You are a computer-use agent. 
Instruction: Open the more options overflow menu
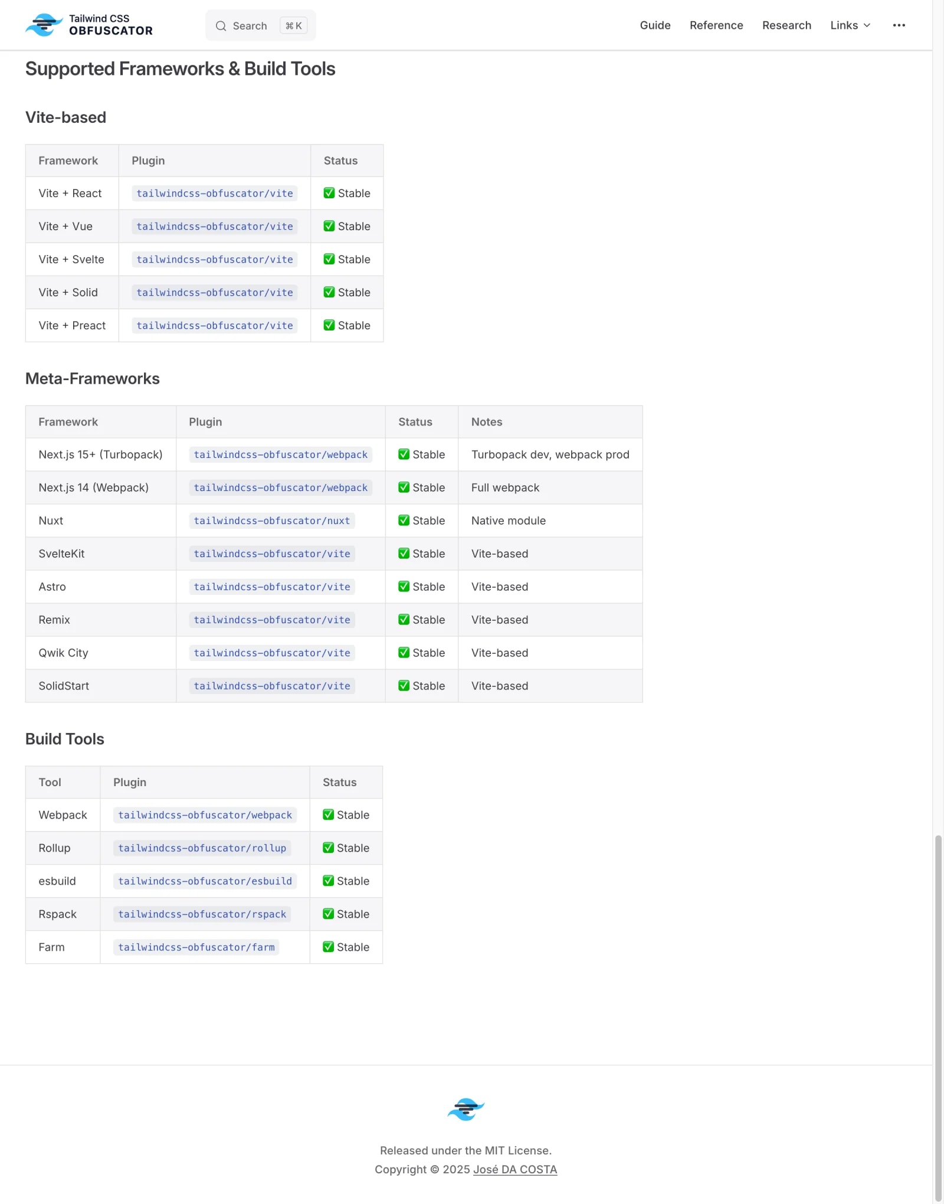(899, 25)
